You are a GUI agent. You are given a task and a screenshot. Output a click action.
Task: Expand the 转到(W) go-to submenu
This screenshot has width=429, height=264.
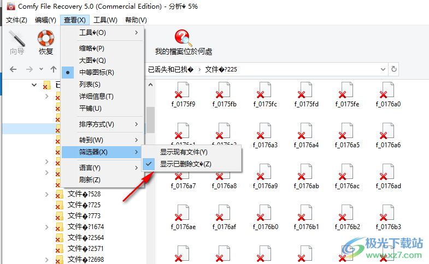(103, 140)
